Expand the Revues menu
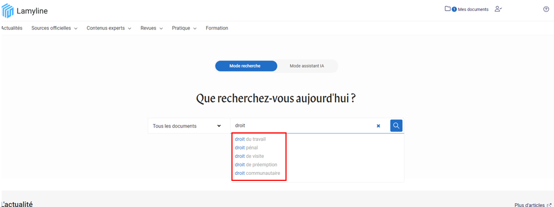 152,28
